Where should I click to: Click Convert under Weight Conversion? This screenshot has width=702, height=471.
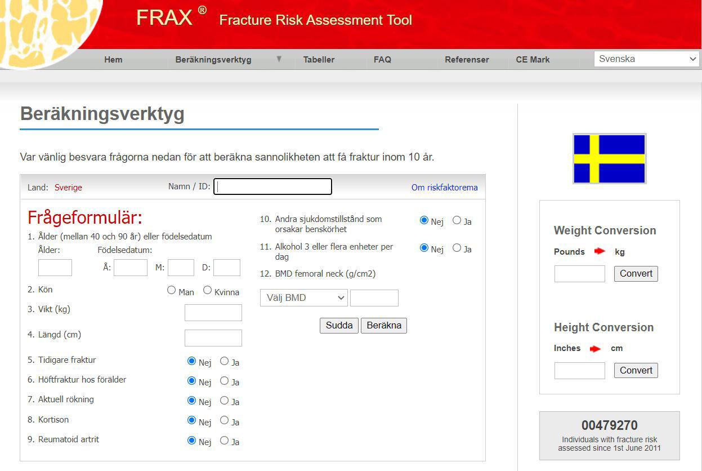636,274
